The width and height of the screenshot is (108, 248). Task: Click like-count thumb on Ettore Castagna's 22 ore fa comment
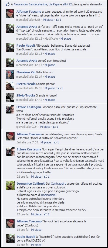[x=46, y=177]
